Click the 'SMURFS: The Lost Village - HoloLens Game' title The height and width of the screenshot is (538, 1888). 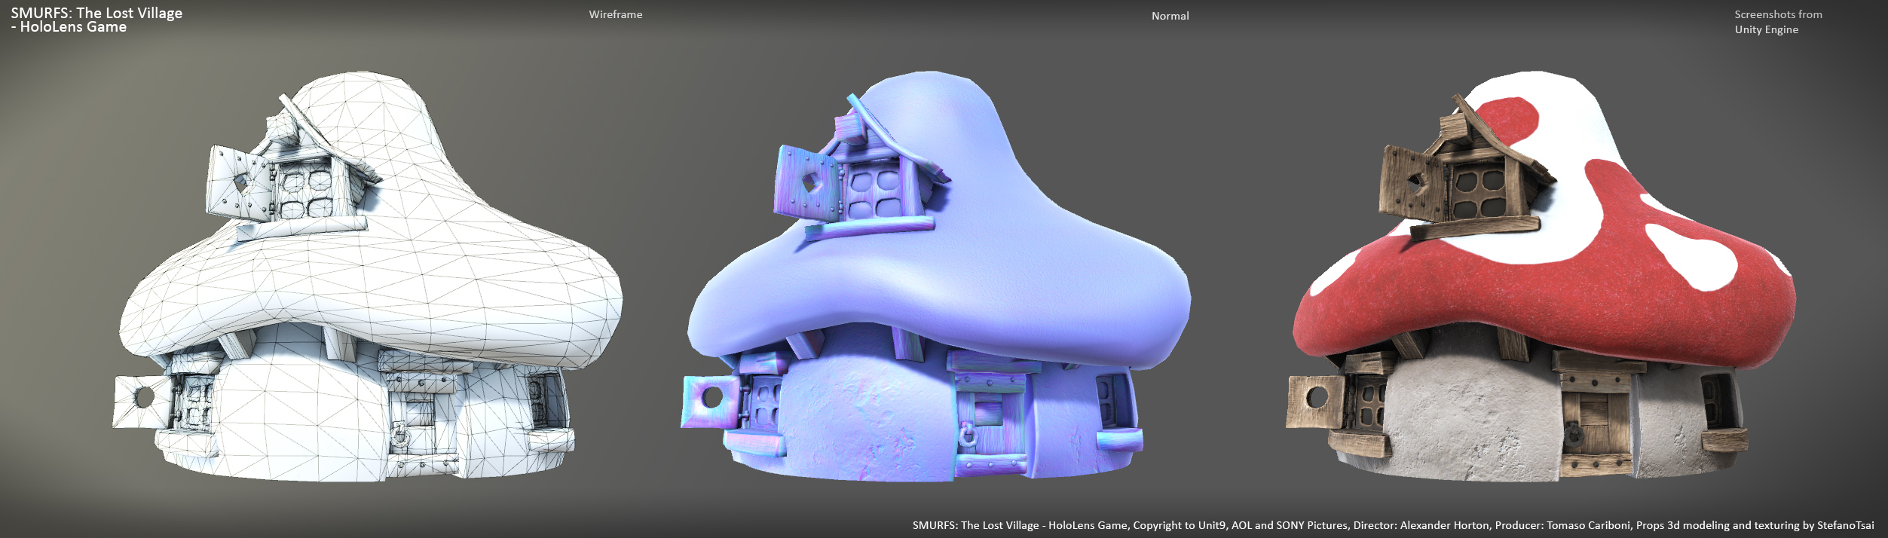coord(96,20)
